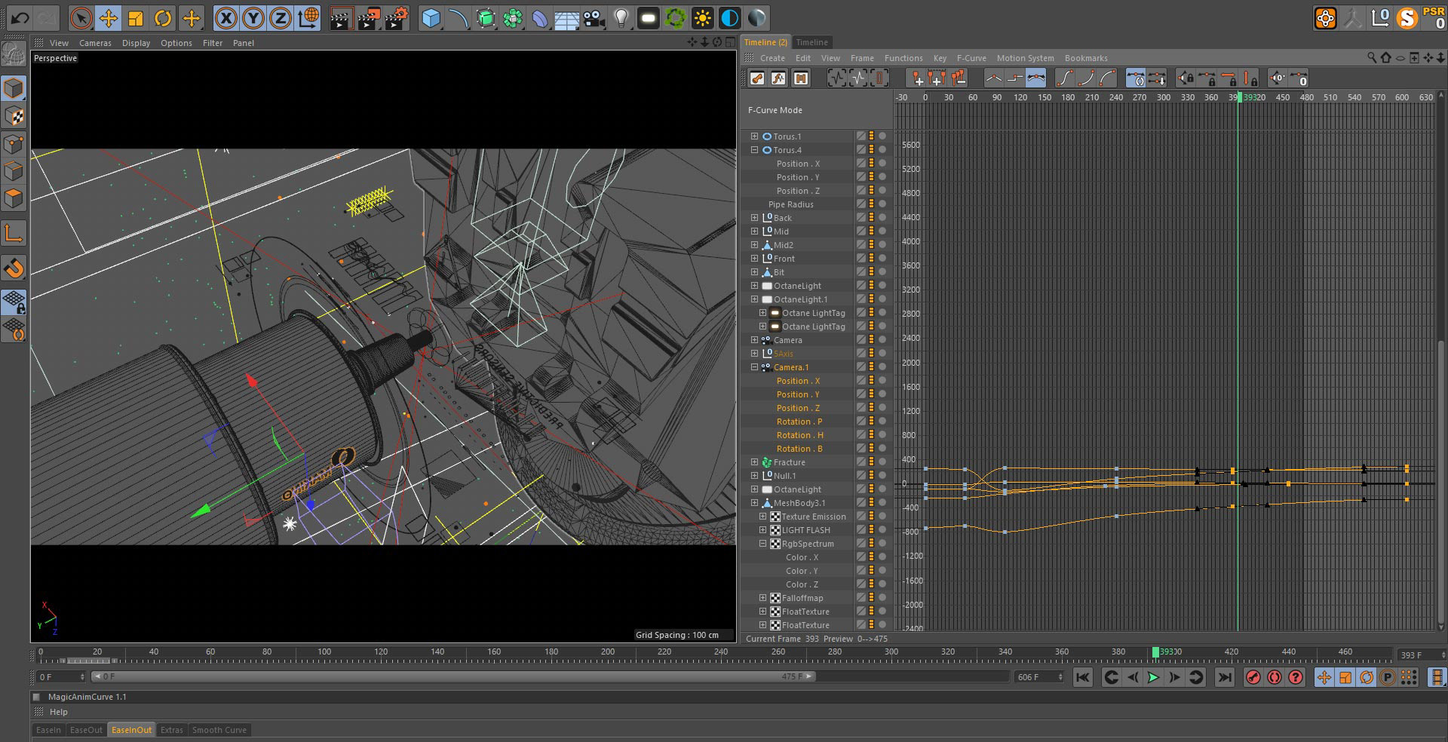
Task: Toggle Y axis lock button
Action: pyautogui.click(x=253, y=18)
